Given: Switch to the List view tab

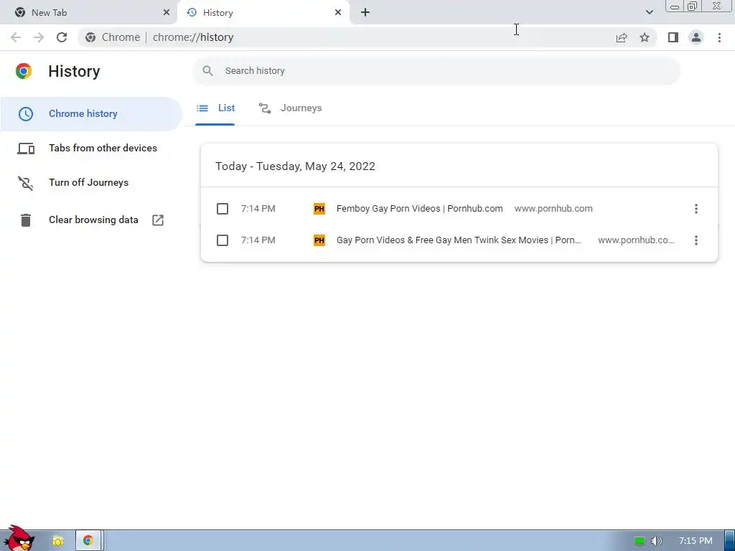Looking at the screenshot, I should point(215,108).
